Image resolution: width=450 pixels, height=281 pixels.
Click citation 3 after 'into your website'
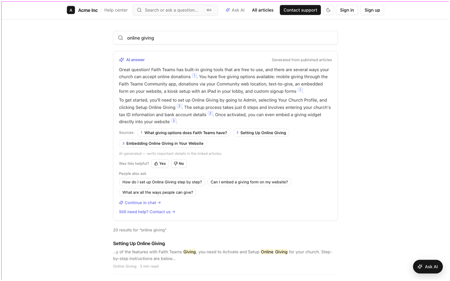point(174,121)
